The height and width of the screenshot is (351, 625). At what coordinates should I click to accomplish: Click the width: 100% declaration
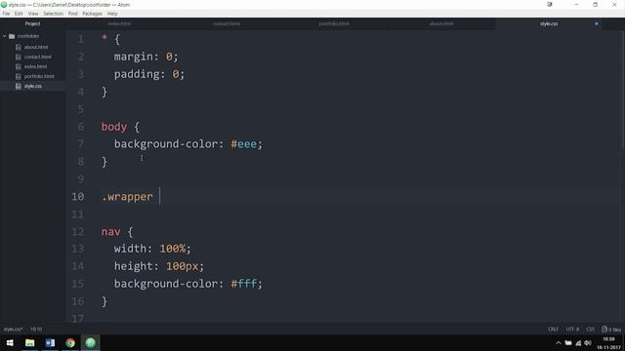click(152, 249)
